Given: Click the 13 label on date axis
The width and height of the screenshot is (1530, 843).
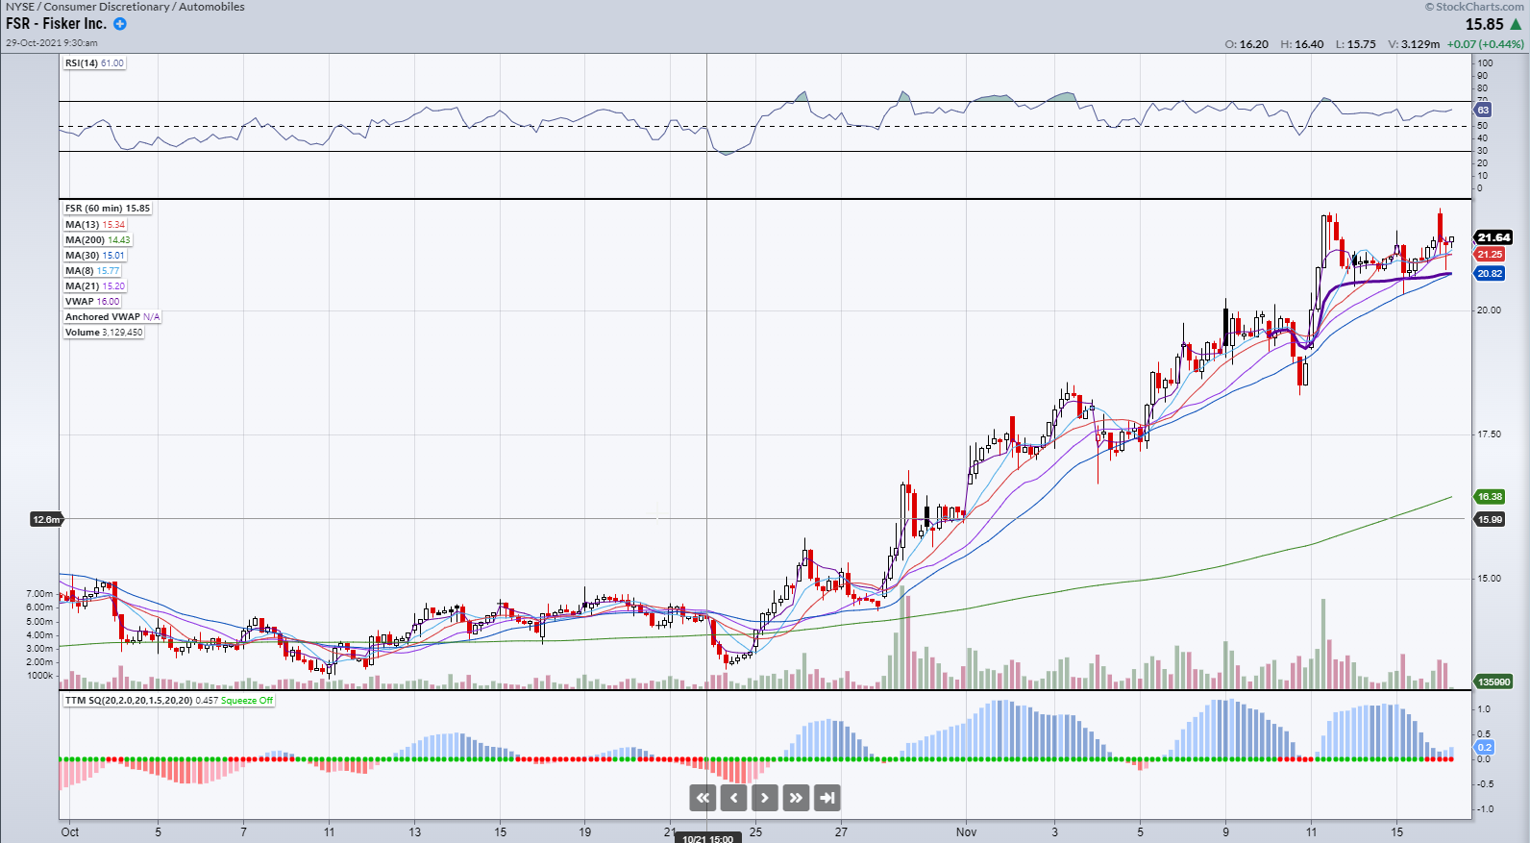Looking at the screenshot, I should point(414,831).
